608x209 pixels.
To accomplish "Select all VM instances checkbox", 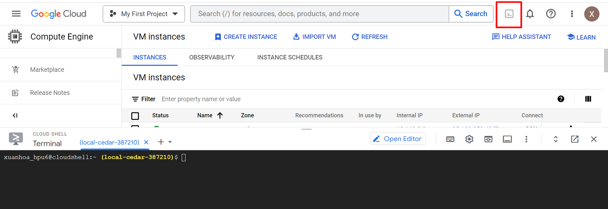I will pyautogui.click(x=135, y=116).
